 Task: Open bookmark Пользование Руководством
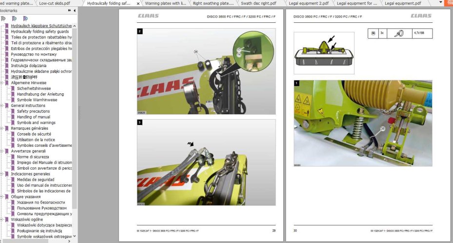42,208
